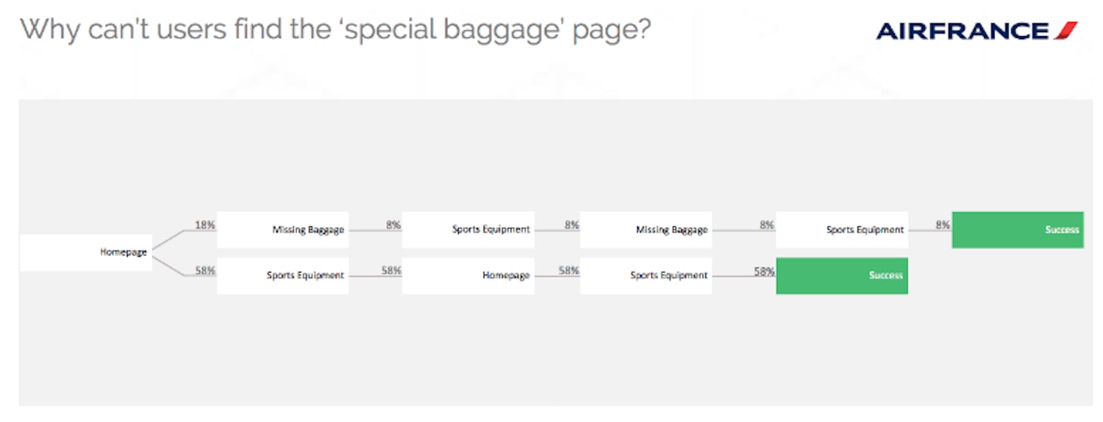Screen dimensions: 1103x422
Task: Click the top-row green Success box
Action: (x=1018, y=230)
